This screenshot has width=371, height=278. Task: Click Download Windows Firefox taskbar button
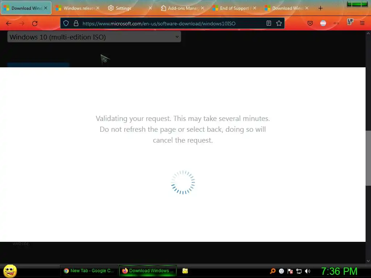pos(148,271)
